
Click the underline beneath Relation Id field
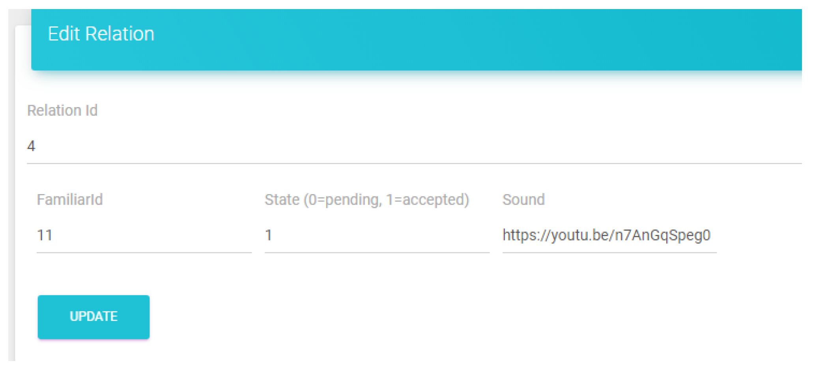tap(414, 163)
